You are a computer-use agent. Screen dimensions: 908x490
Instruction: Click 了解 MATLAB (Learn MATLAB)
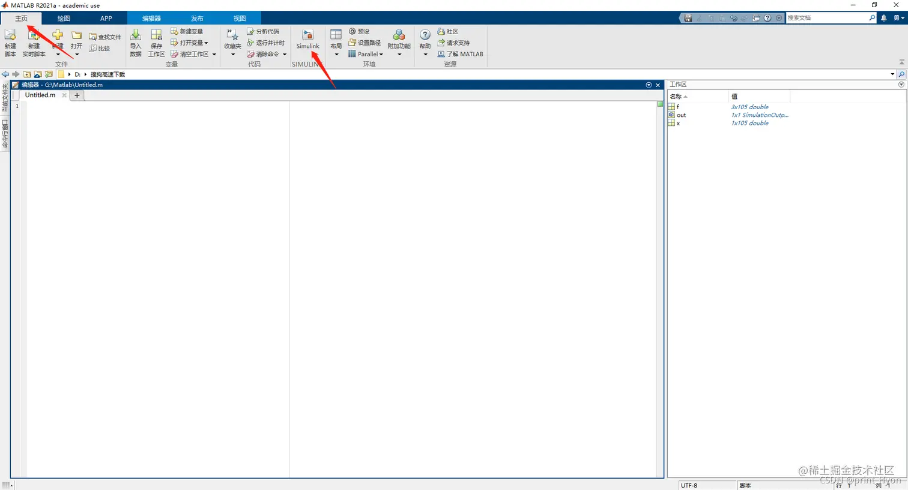460,54
